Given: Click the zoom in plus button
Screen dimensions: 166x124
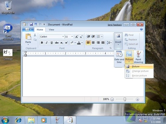Looking at the screenshot, I should [137, 99].
